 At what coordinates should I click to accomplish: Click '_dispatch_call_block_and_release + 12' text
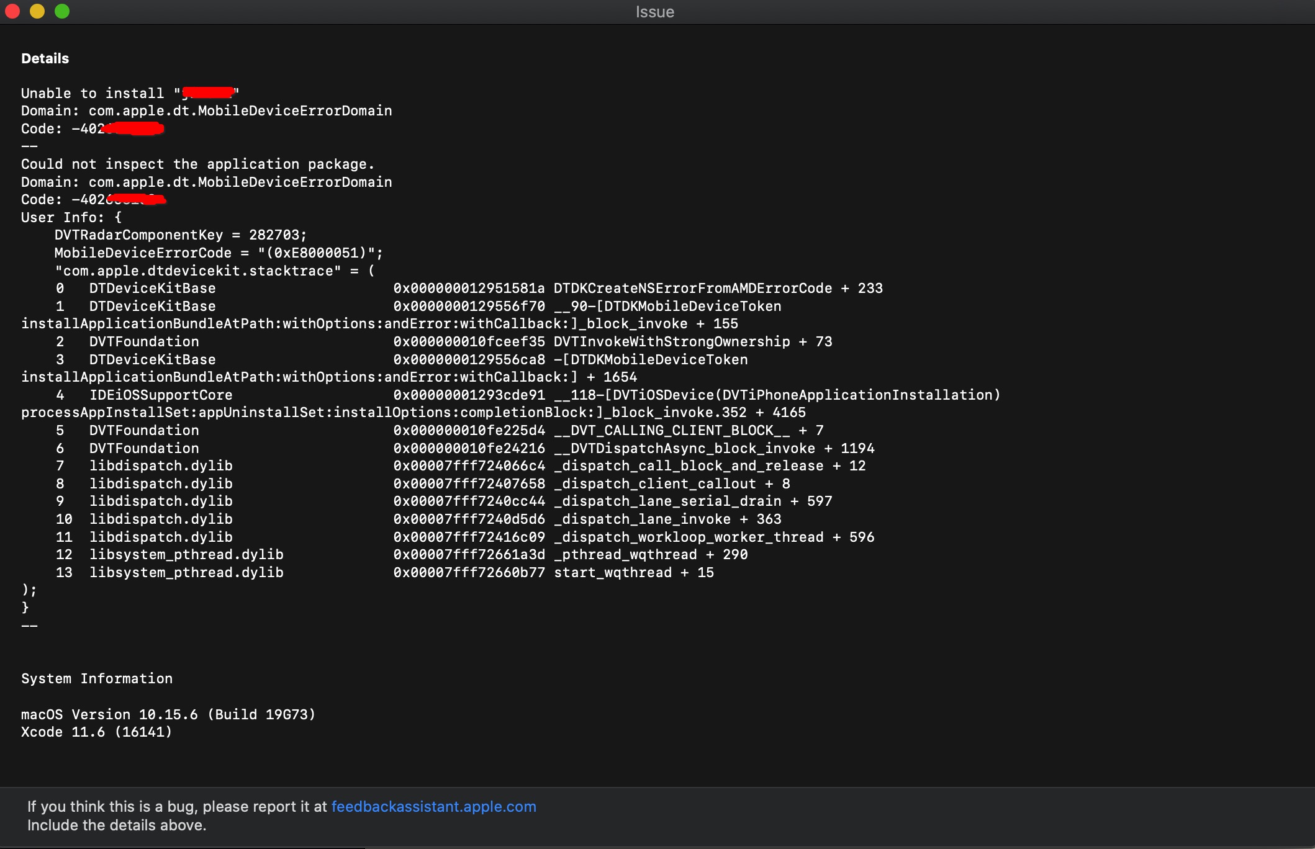click(710, 465)
